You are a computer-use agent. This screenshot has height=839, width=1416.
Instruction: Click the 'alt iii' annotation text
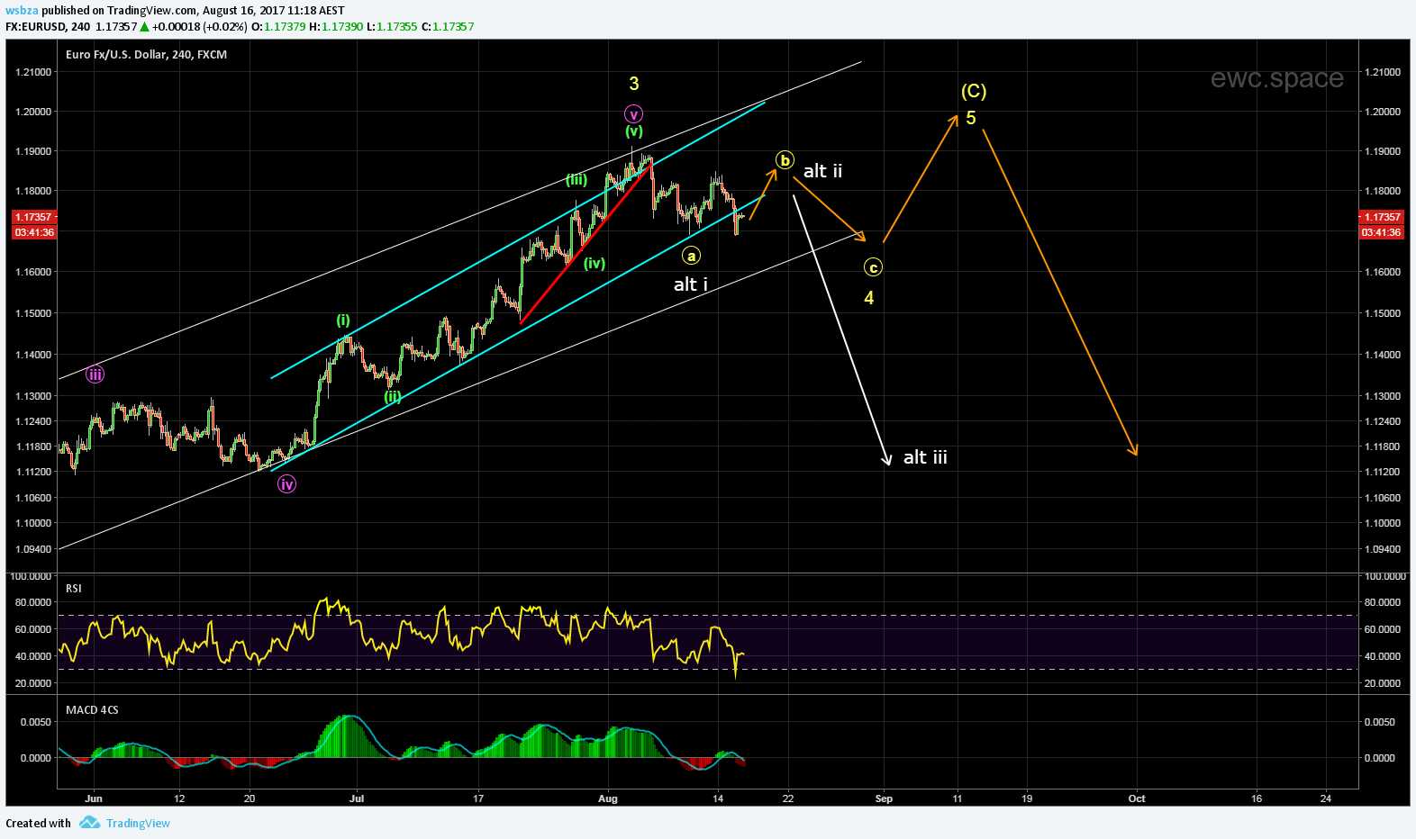coord(925,457)
